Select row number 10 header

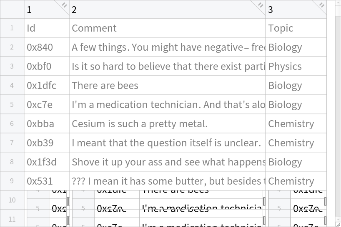pos(12,200)
